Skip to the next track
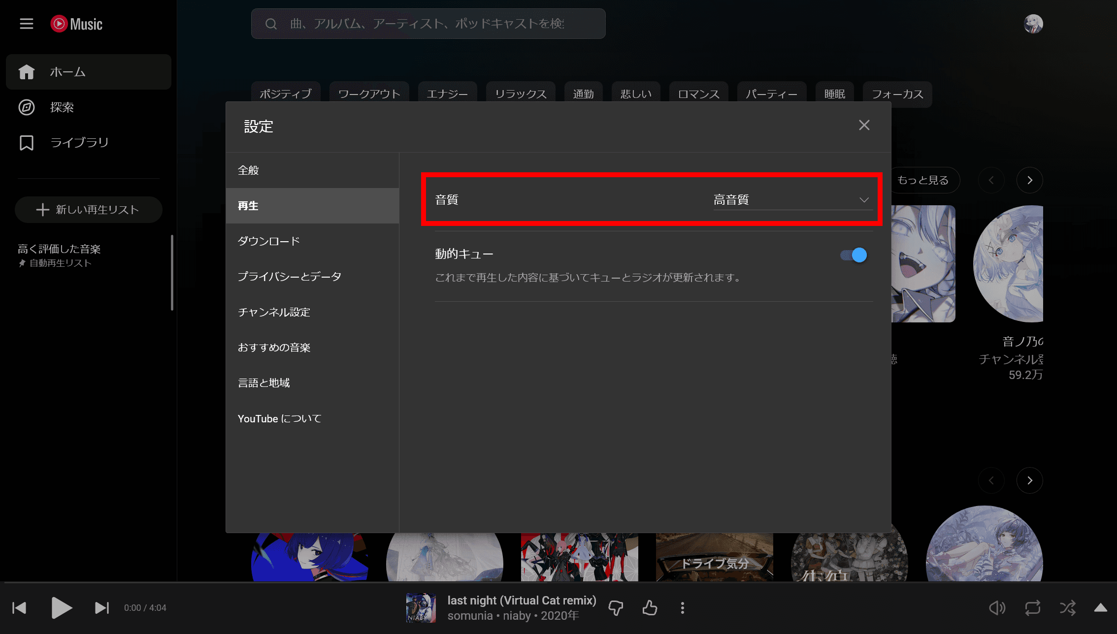Image resolution: width=1117 pixels, height=634 pixels. 102,608
